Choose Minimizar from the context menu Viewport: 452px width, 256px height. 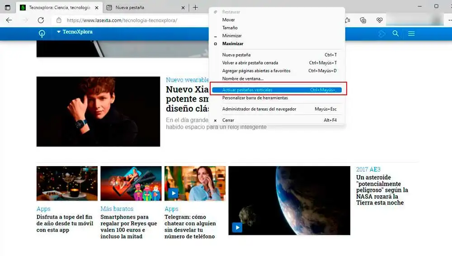(x=232, y=36)
